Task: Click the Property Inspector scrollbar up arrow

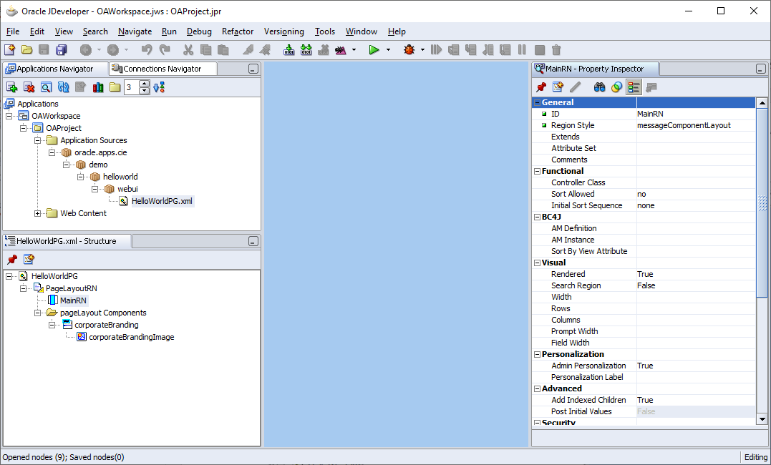Action: pos(762,103)
